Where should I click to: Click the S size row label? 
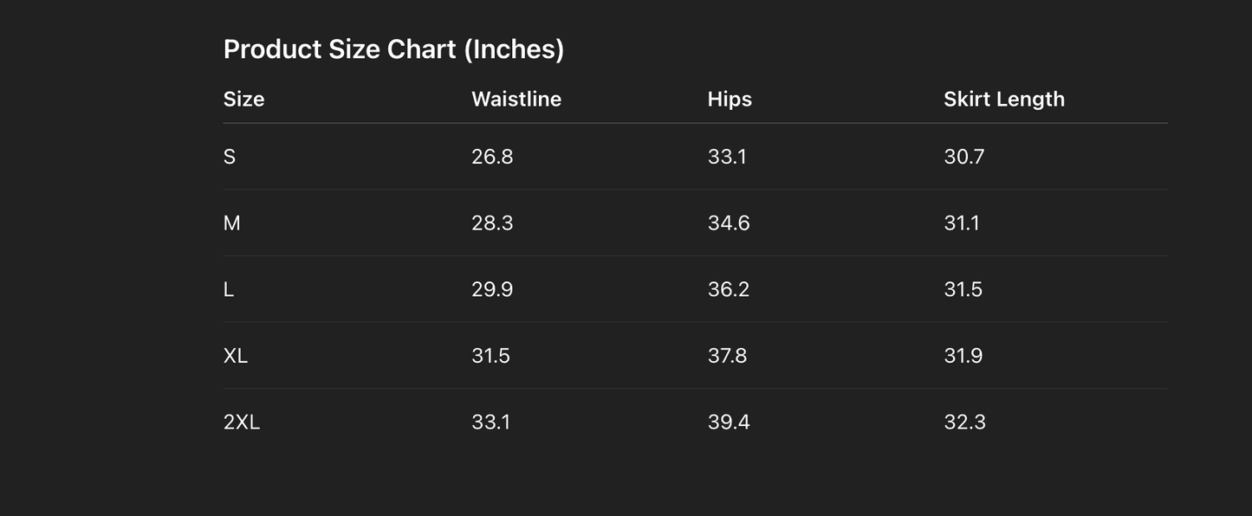(230, 157)
